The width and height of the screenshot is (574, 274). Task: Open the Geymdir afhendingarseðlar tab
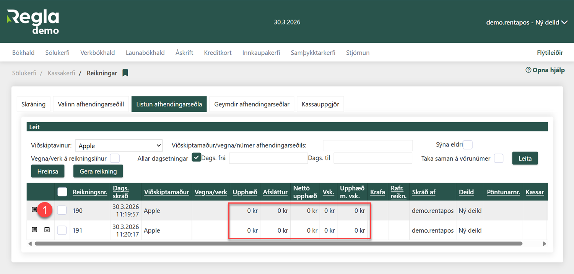coord(252,104)
